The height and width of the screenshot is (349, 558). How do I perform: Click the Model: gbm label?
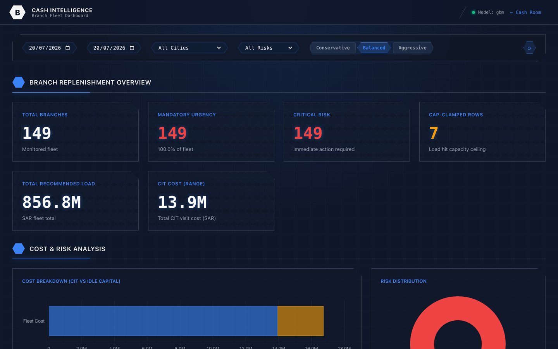pos(491,12)
